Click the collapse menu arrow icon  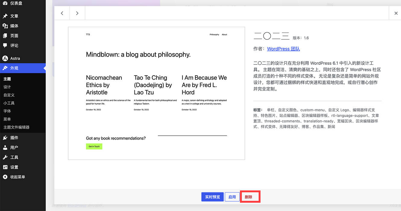5,177
